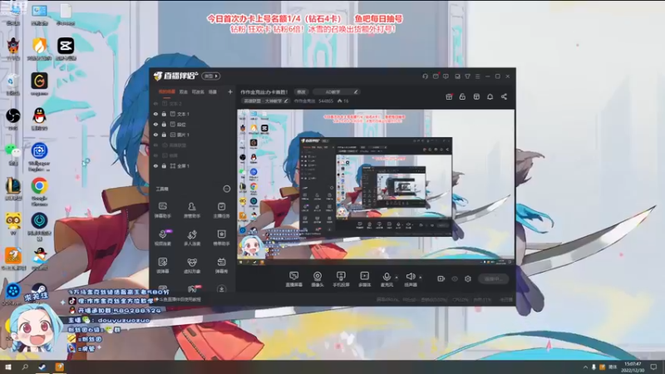Toggle lock on 图片 1 layer
The height and width of the screenshot is (374, 665).
point(164,135)
